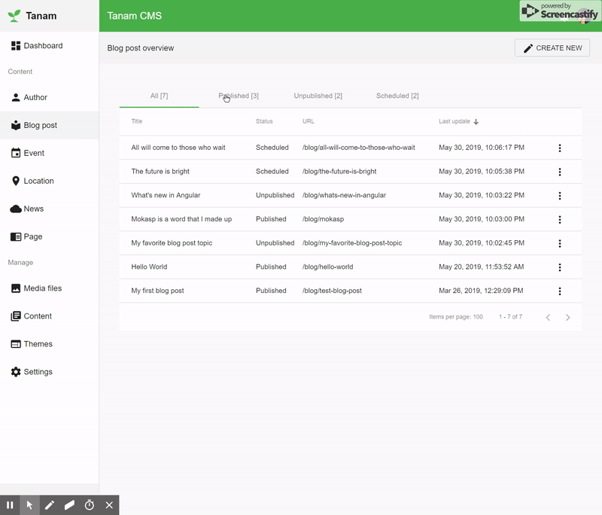Viewport: 602px width, 515px height.
Task: Click the 'My first blog post' title
Action: pos(157,291)
